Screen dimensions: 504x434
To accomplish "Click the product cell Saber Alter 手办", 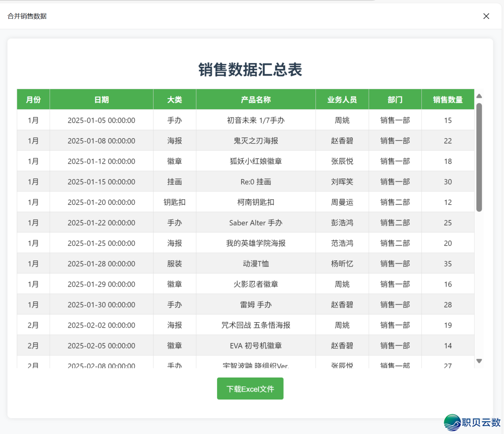I will click(256, 223).
